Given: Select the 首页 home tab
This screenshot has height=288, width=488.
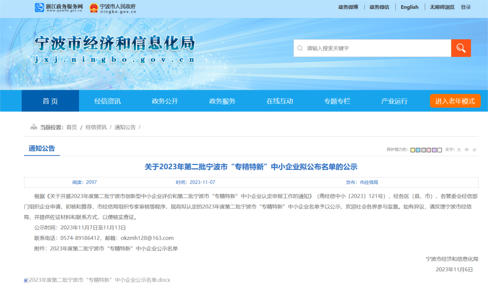Looking at the screenshot, I should [x=50, y=101].
